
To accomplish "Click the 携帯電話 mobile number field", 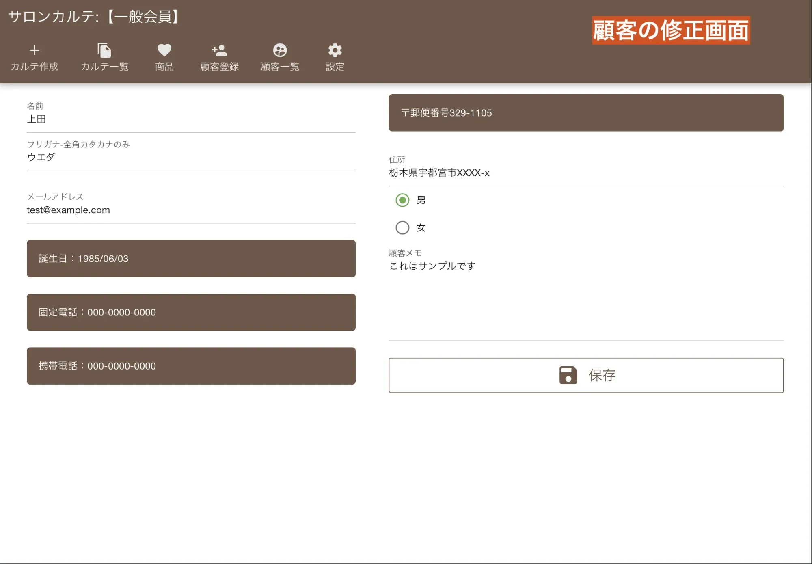I will [191, 366].
